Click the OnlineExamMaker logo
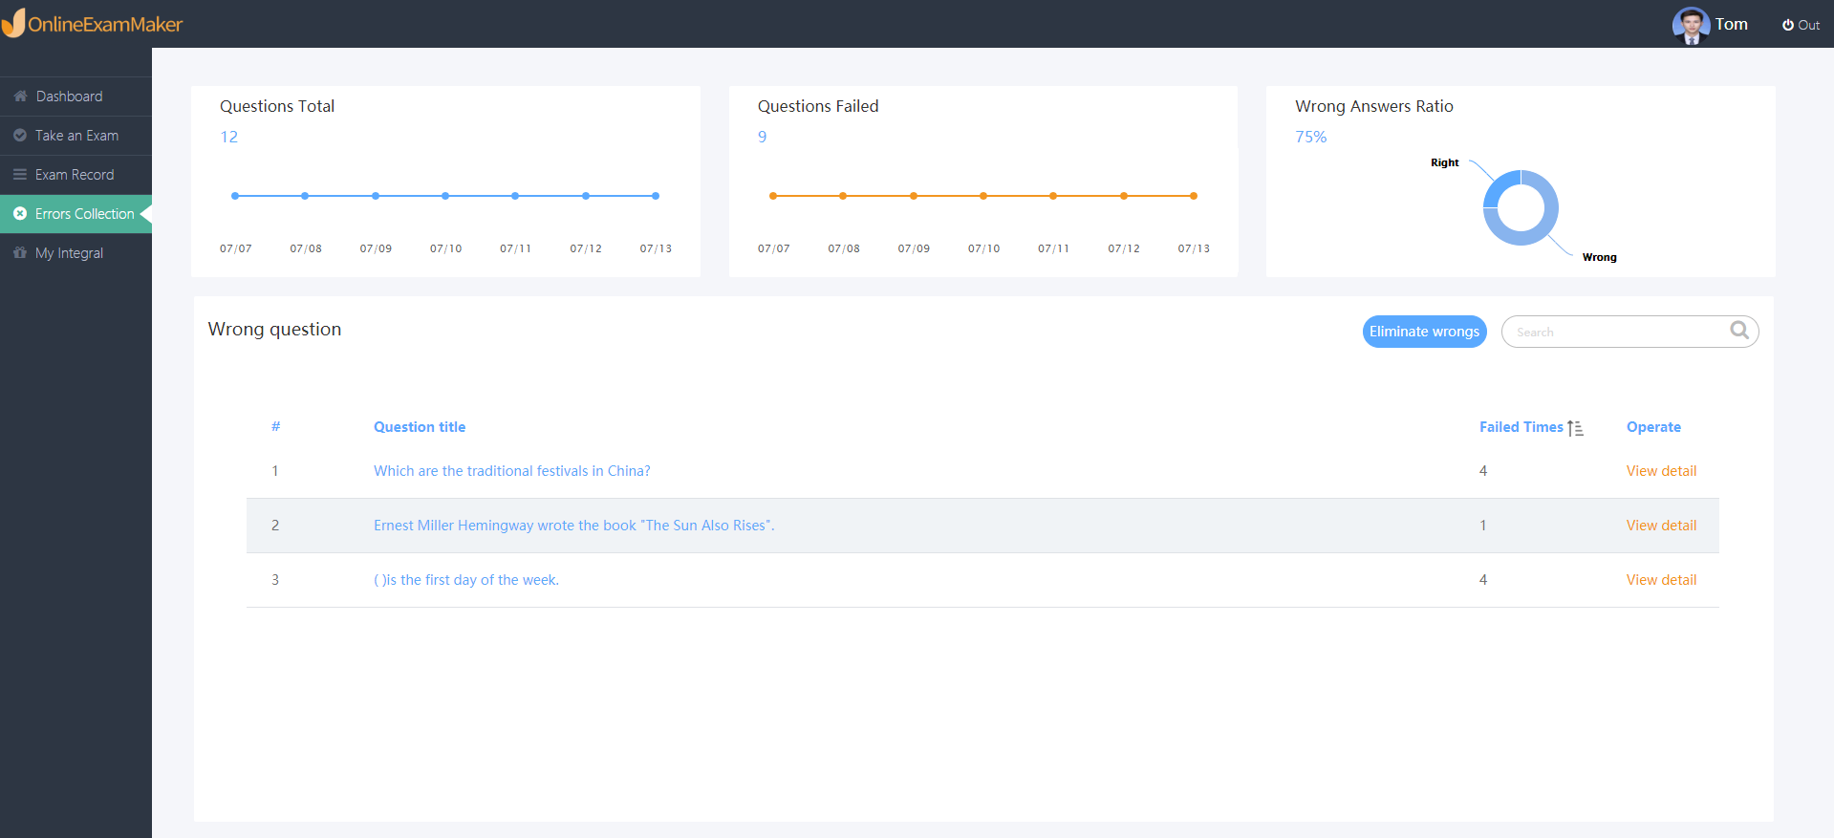This screenshot has width=1834, height=838. click(92, 24)
